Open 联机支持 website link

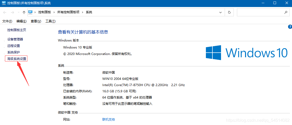tap(109, 120)
